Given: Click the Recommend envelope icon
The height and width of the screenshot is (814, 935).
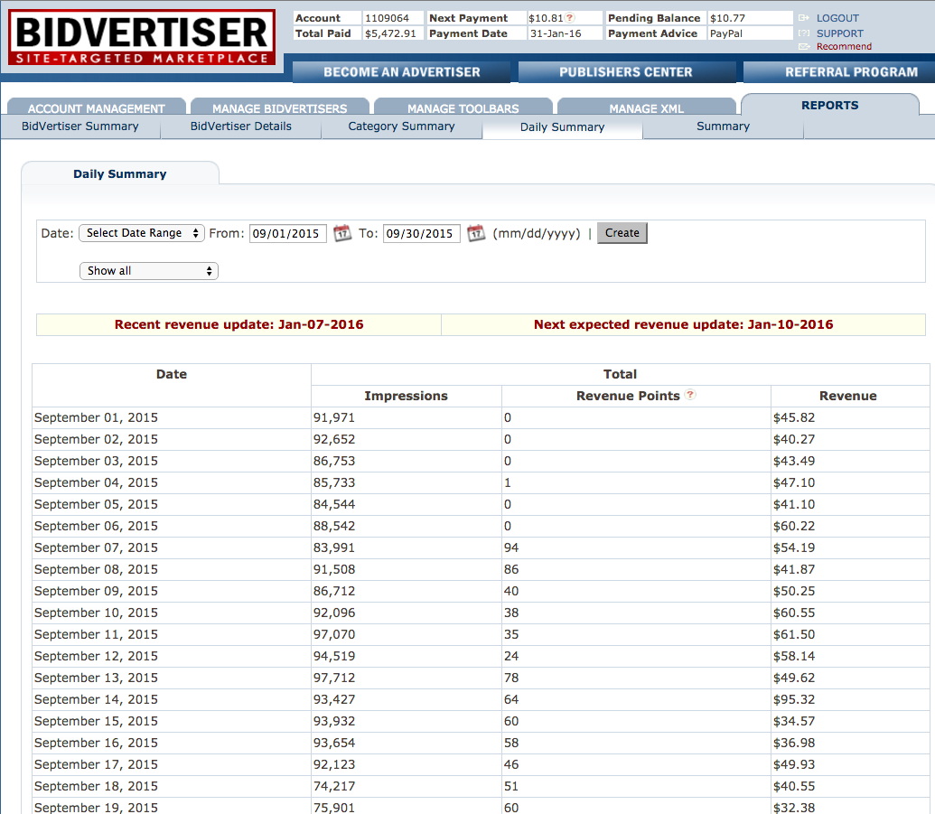Looking at the screenshot, I should [x=804, y=46].
